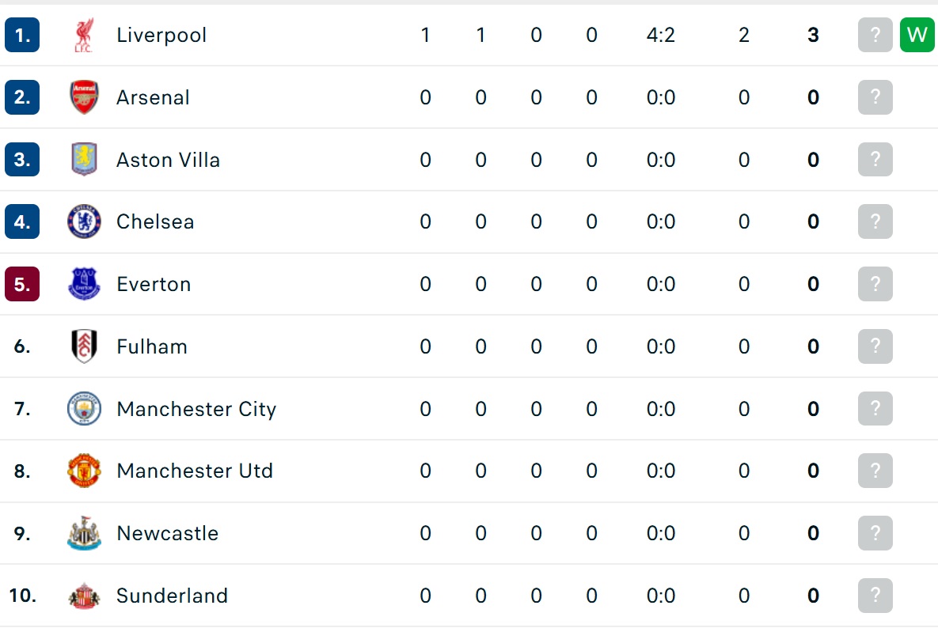The image size is (938, 628).
Task: Click the Everton club crest
Action: tap(84, 284)
